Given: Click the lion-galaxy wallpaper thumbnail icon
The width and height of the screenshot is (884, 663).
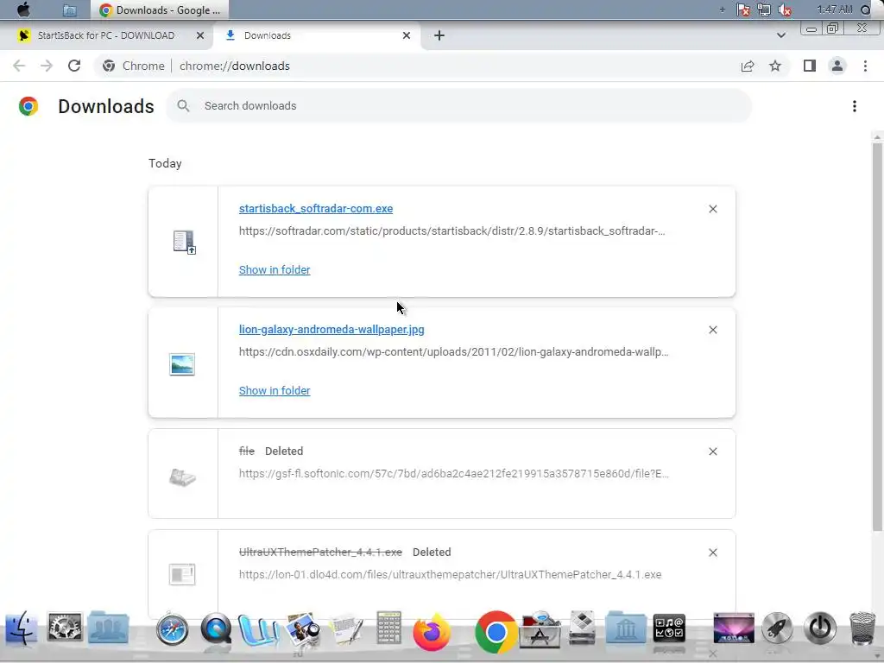Looking at the screenshot, I should pos(182,364).
